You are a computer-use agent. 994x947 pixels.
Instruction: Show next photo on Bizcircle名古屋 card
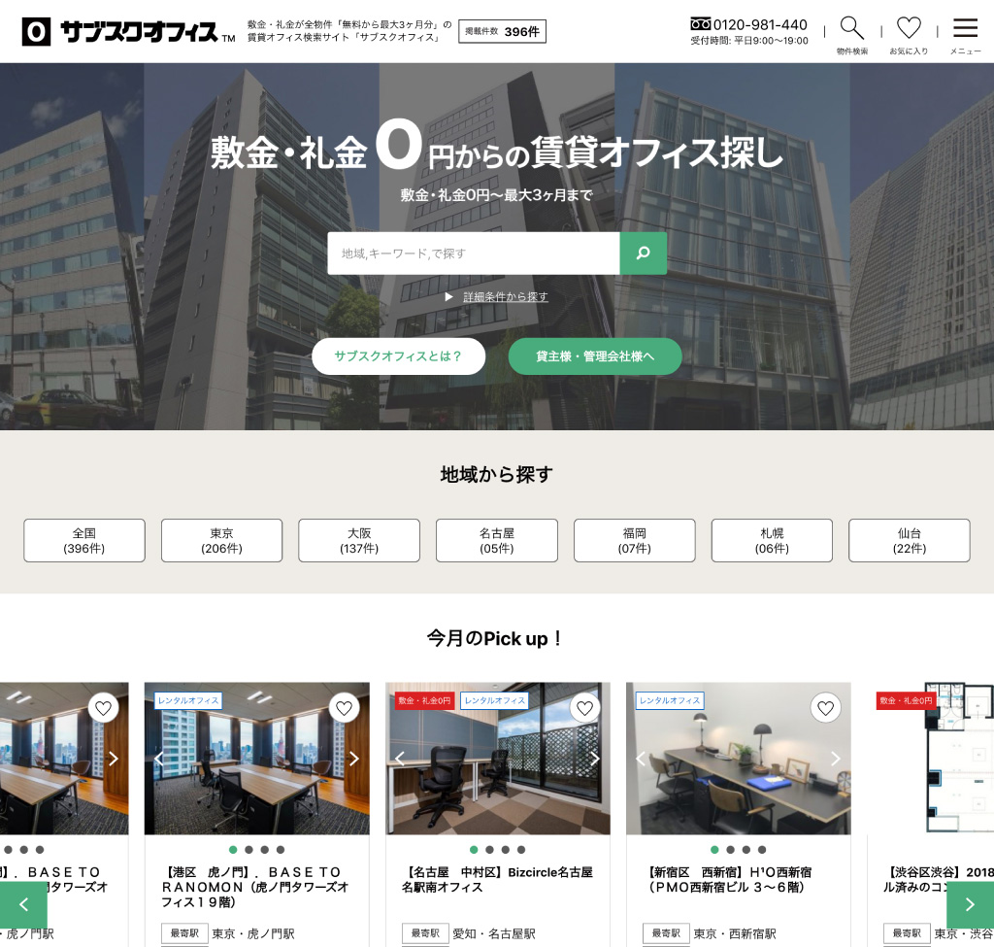[595, 759]
